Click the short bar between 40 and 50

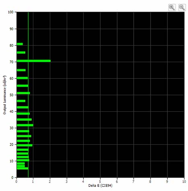pos(21,101)
